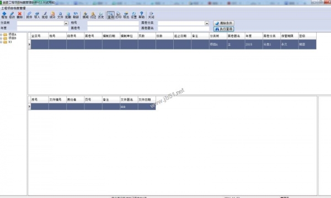Focus the 档号 input field

click(113, 23)
